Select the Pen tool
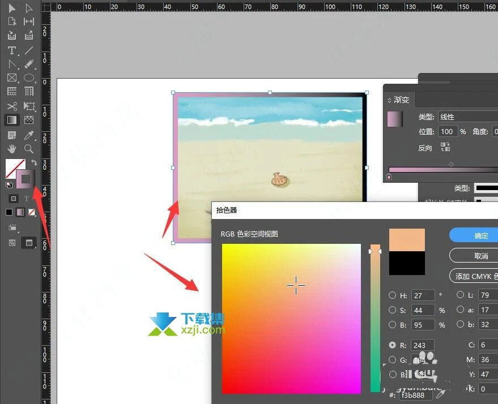Screen dimensions: 498x404 click(x=12, y=64)
